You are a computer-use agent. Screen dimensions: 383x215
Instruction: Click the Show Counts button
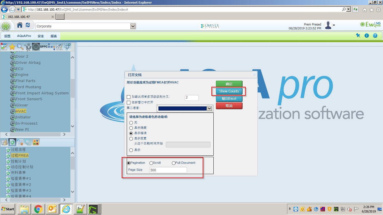coord(229,91)
